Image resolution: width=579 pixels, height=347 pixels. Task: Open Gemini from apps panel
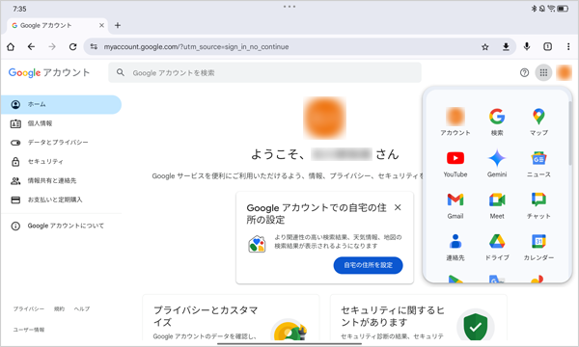[x=497, y=163]
